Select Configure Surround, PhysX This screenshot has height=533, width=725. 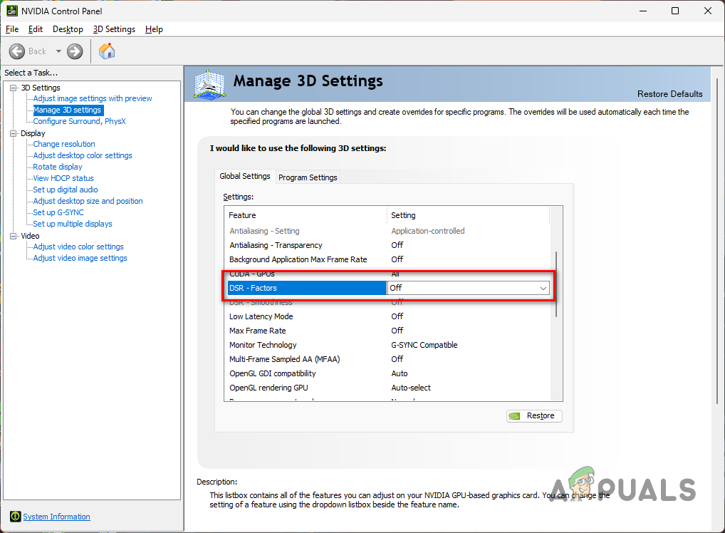tap(80, 121)
